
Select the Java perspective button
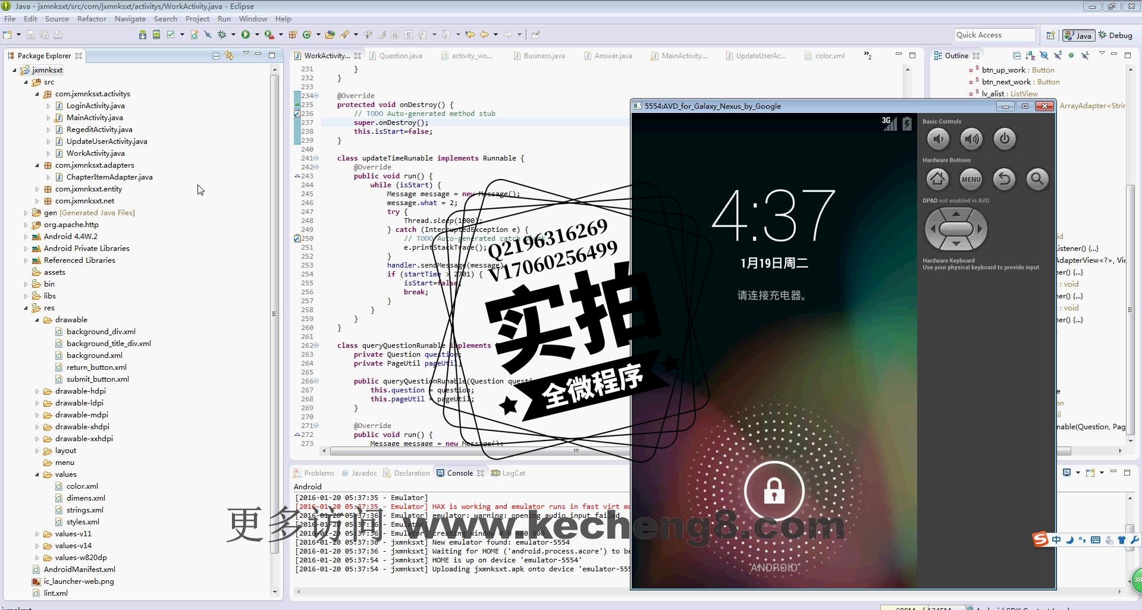pyautogui.click(x=1079, y=35)
